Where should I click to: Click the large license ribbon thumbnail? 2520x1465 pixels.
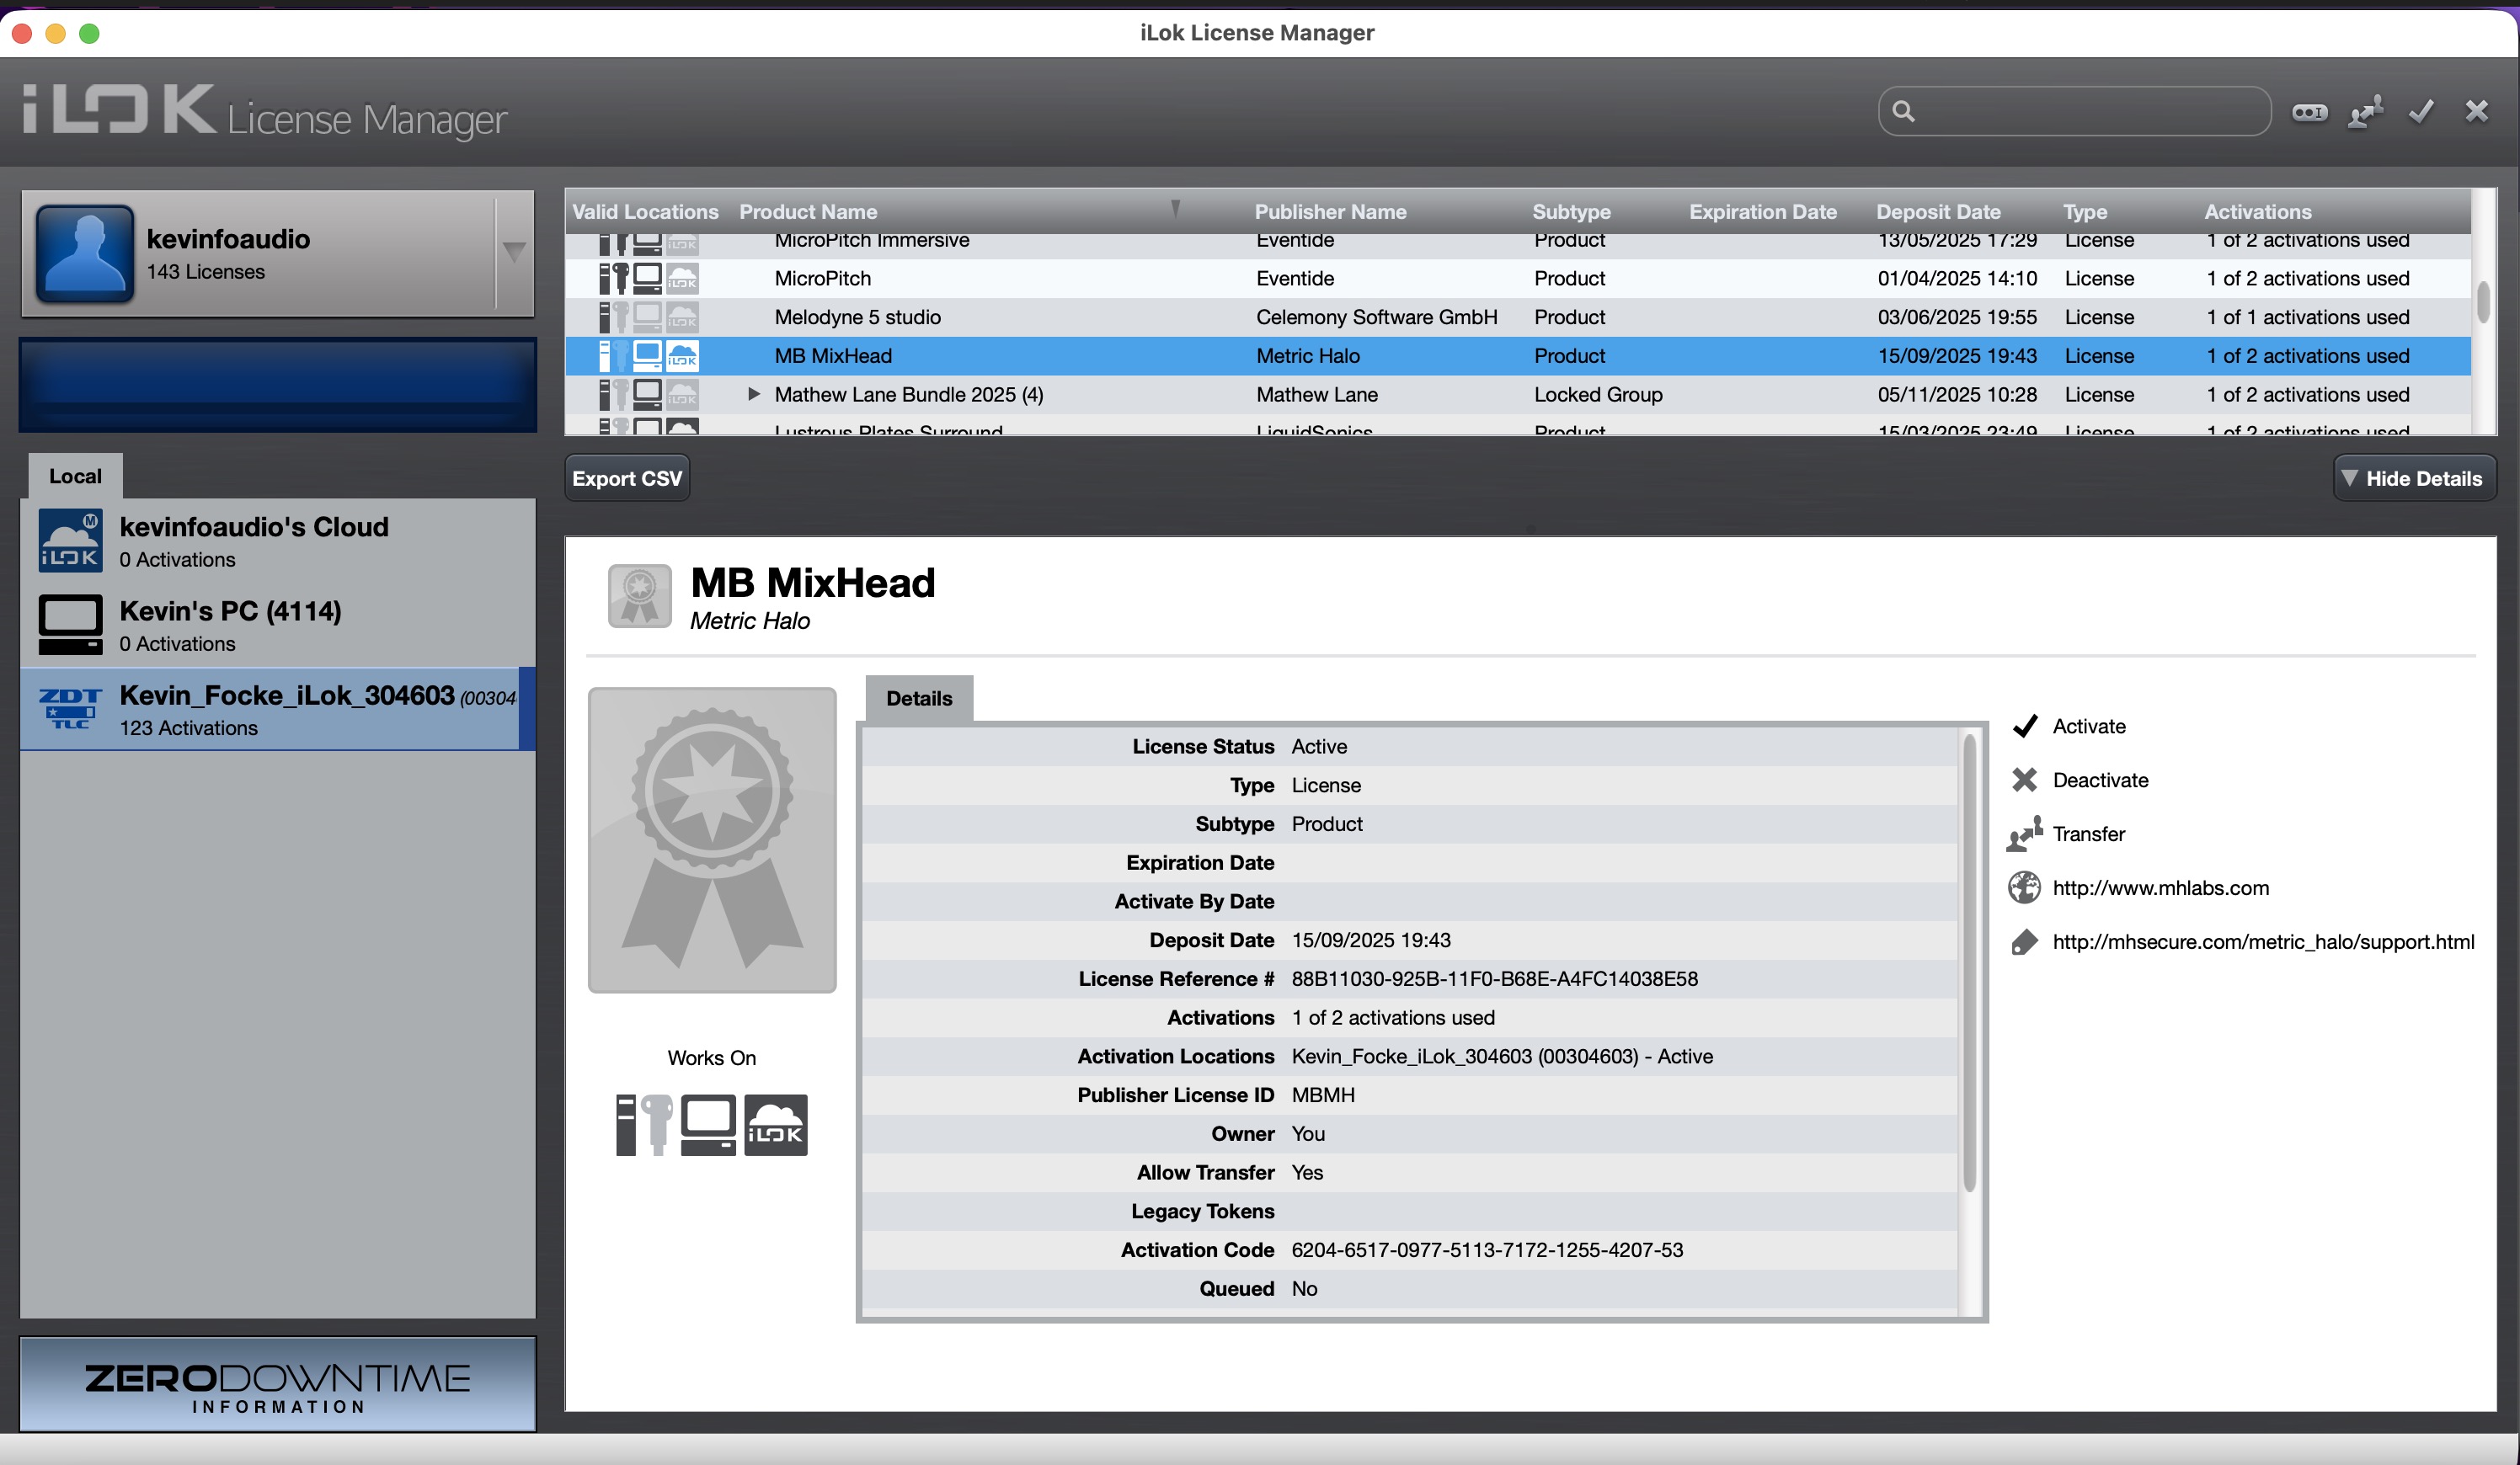[x=712, y=840]
